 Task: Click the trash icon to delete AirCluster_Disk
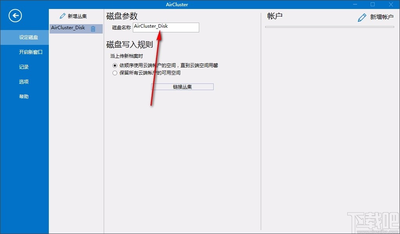click(x=93, y=28)
